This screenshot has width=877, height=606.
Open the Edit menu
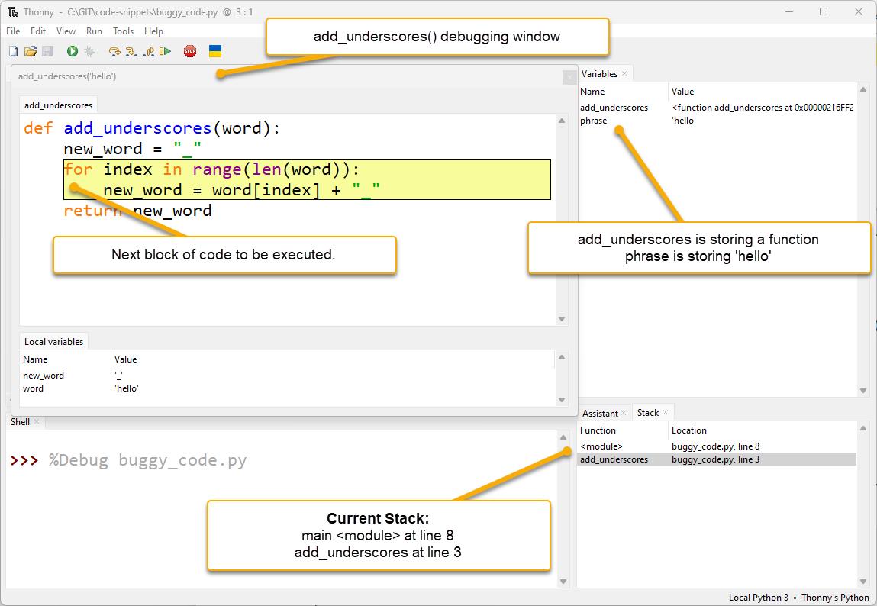coord(38,31)
